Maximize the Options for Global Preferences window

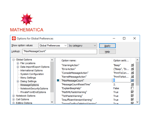click(x=124, y=38)
